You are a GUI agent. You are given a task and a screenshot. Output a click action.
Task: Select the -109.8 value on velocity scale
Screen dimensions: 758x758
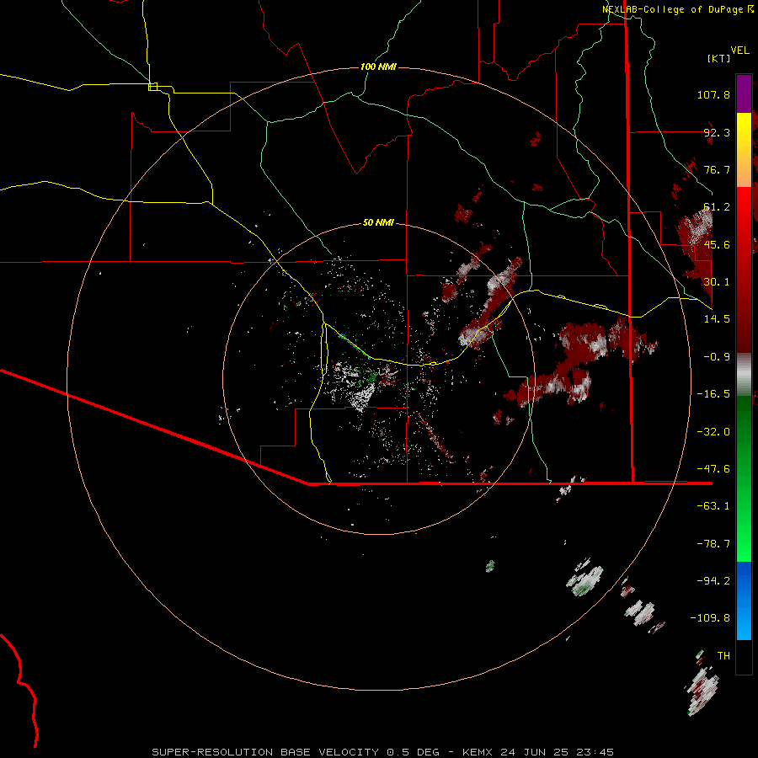710,618
